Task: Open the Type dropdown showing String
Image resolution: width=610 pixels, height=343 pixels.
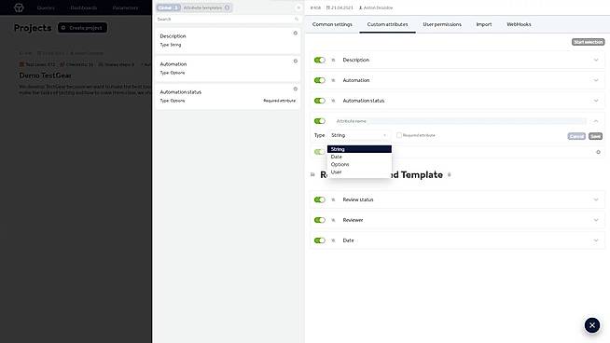Action: [358, 135]
